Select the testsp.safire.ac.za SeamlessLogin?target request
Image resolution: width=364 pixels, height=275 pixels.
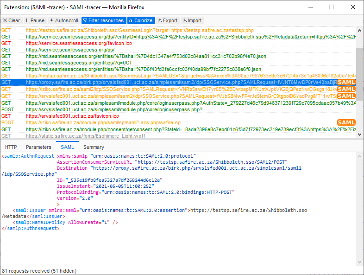tap(178, 30)
